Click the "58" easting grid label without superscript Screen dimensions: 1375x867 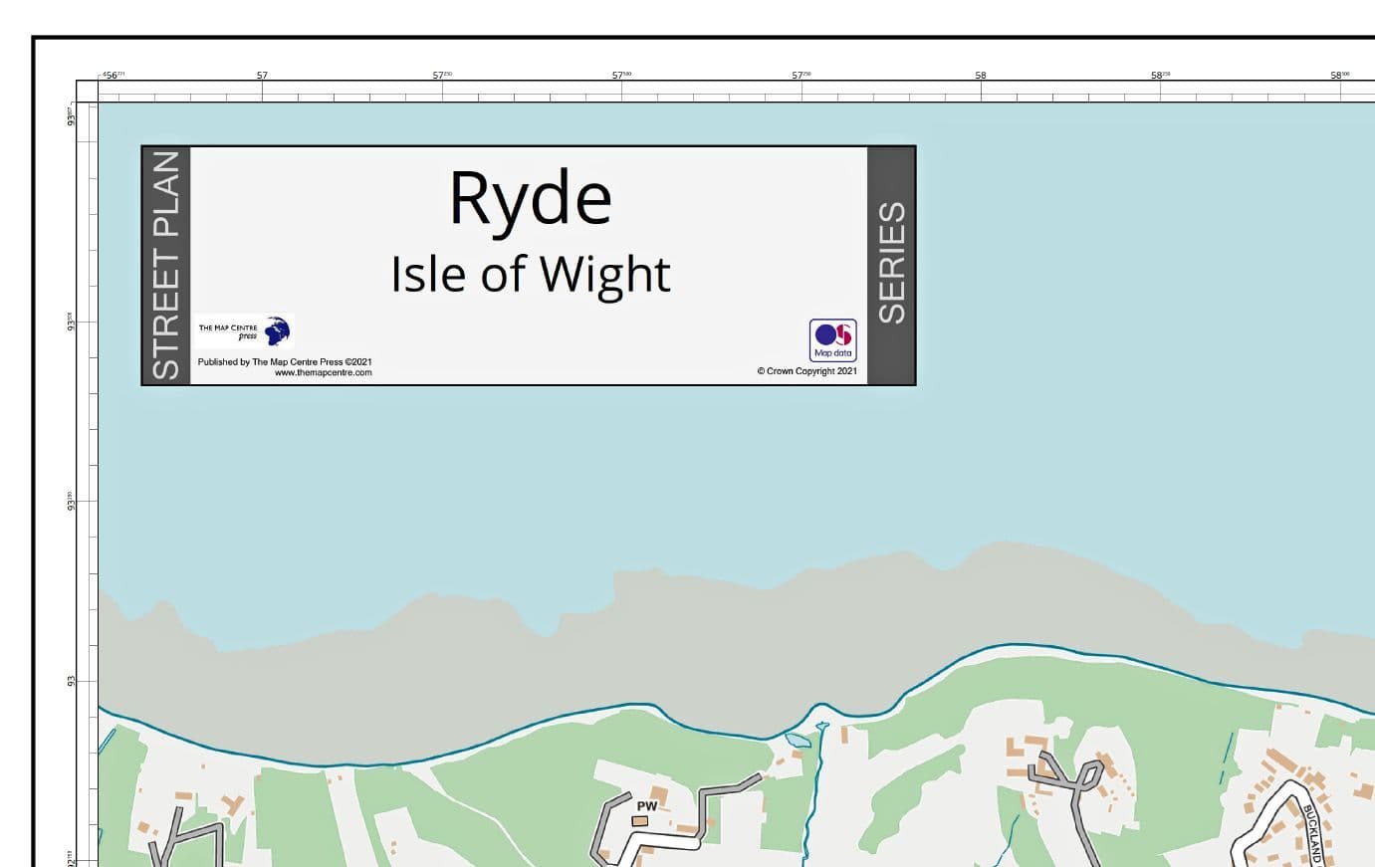(981, 75)
